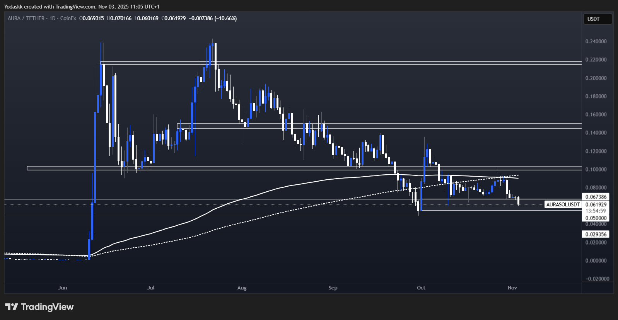Image resolution: width=618 pixels, height=320 pixels.
Task: Click the CoinEx exchange name
Action: (x=68, y=18)
